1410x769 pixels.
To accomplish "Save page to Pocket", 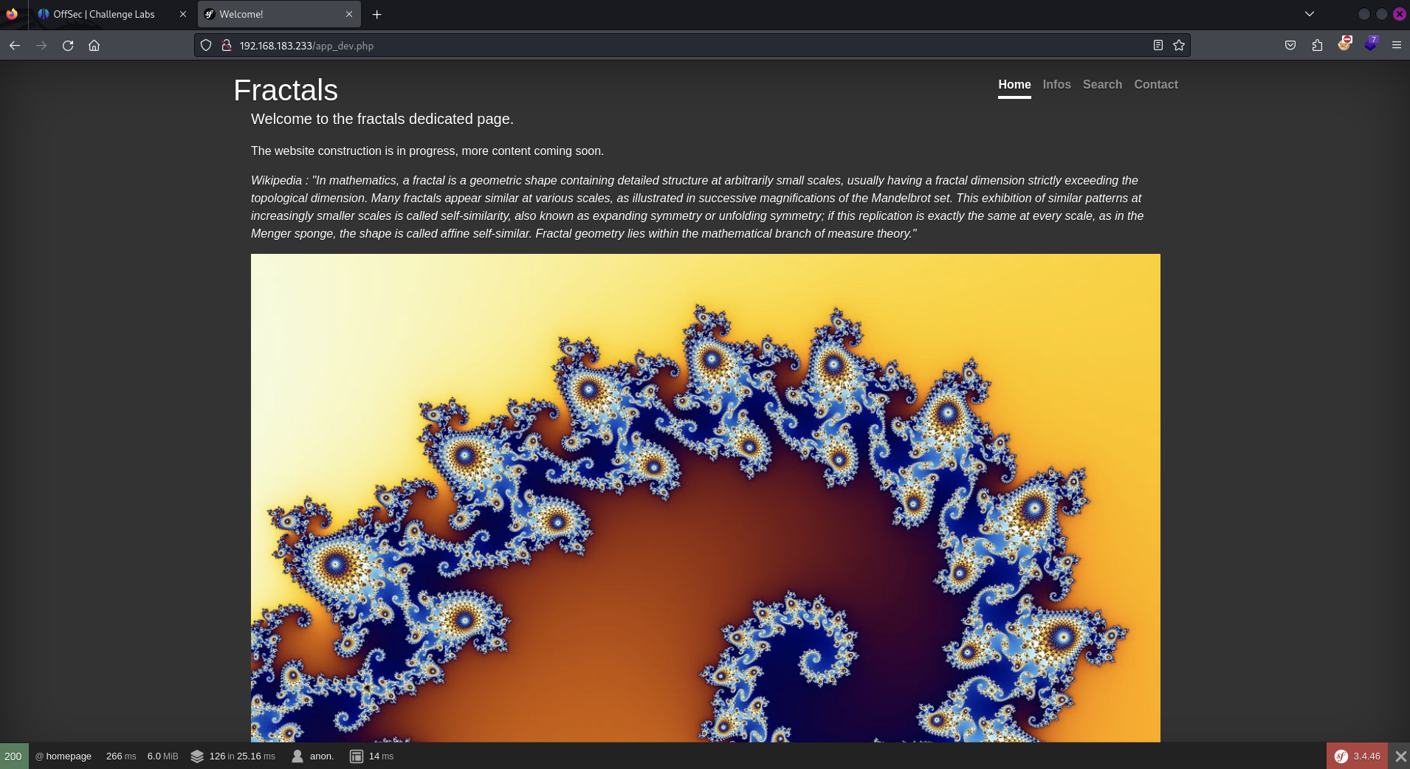I will (x=1290, y=46).
